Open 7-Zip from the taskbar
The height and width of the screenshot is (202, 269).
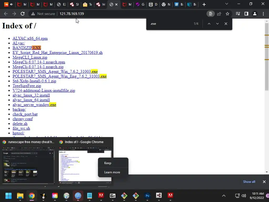coord(112,195)
